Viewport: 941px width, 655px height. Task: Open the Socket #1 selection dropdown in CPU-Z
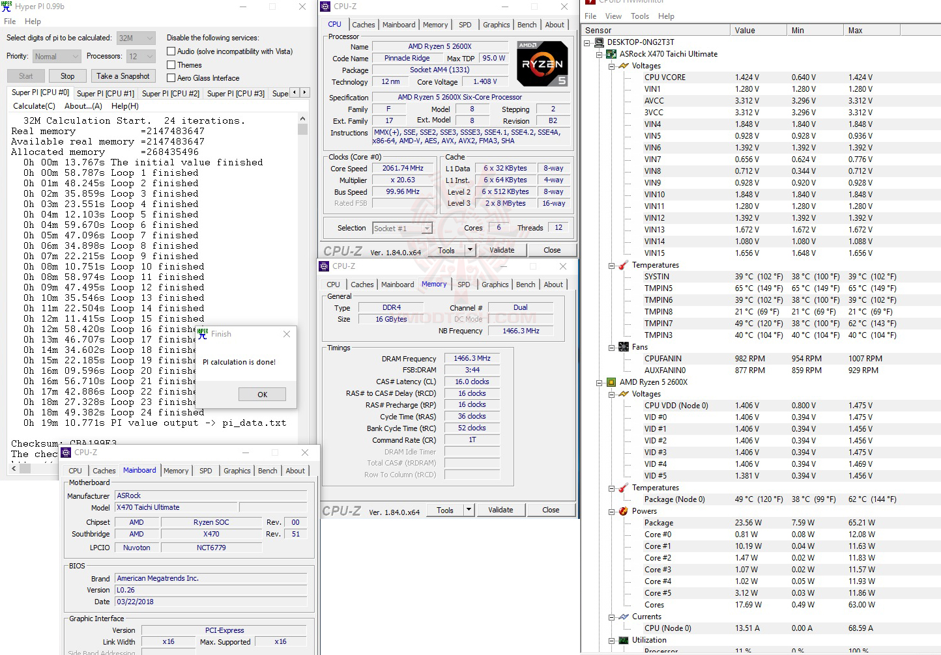(x=402, y=229)
